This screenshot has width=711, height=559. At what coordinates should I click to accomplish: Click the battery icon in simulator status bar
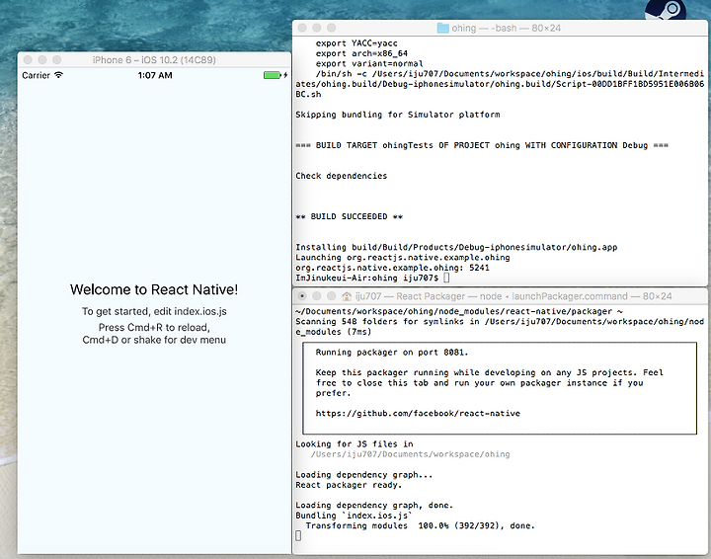pos(273,75)
